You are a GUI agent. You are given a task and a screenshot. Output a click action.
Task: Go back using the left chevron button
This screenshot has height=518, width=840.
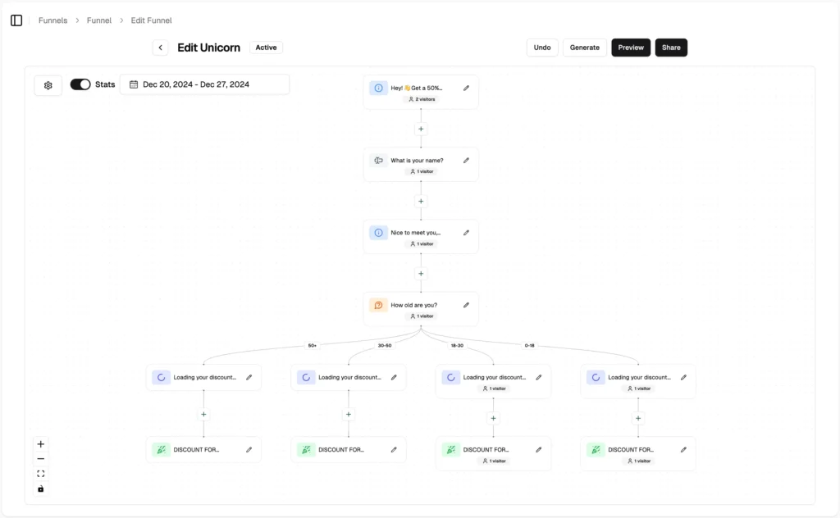tap(160, 48)
